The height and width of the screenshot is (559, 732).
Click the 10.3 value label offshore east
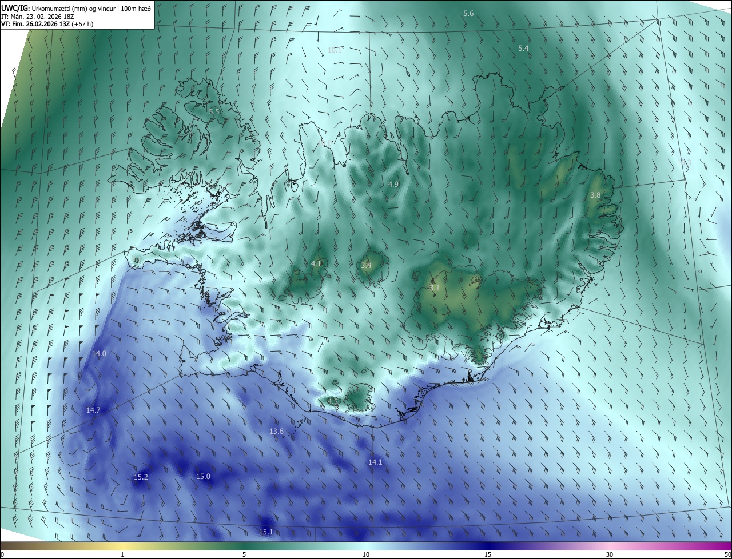(684, 163)
